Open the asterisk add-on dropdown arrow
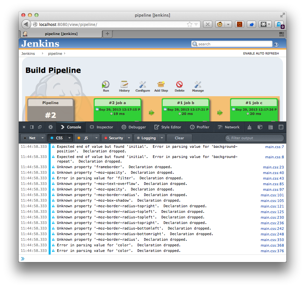 point(269,25)
